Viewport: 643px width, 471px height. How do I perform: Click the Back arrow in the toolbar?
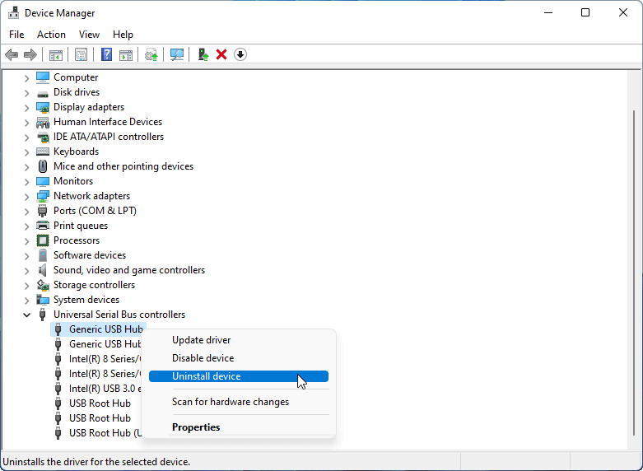(x=12, y=54)
